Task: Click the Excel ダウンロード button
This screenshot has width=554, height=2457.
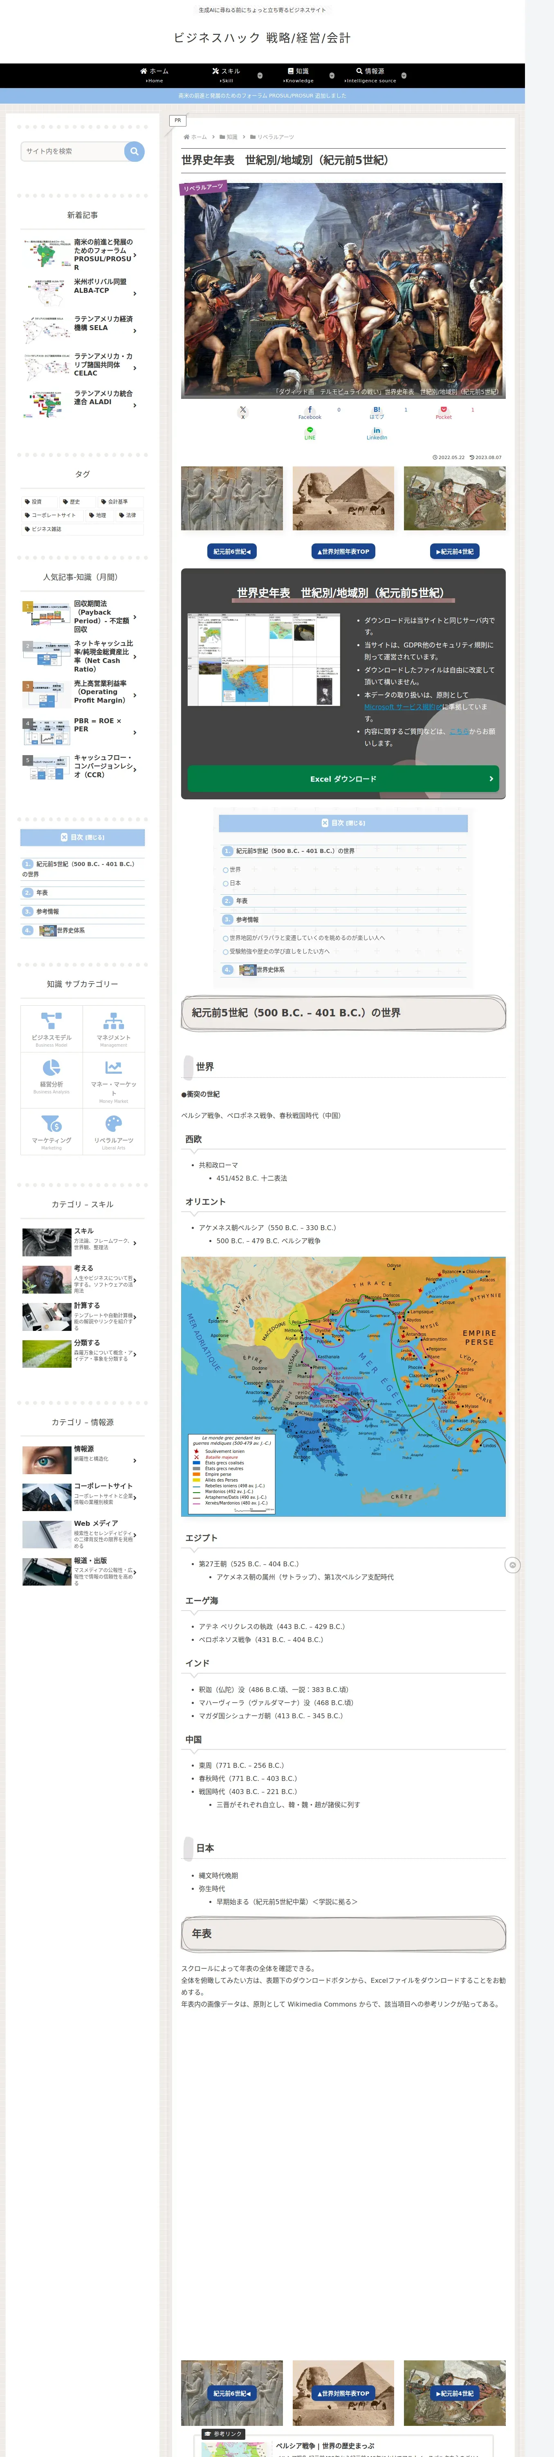Action: 343,779
